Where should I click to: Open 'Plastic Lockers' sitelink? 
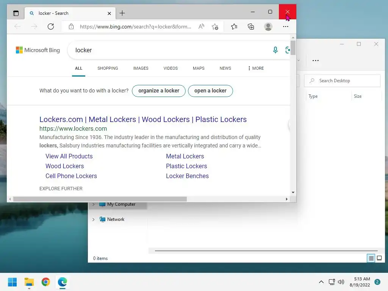coord(186,166)
